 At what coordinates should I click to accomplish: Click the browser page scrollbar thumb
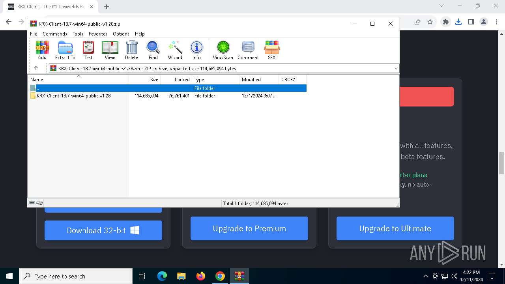pos(501,163)
